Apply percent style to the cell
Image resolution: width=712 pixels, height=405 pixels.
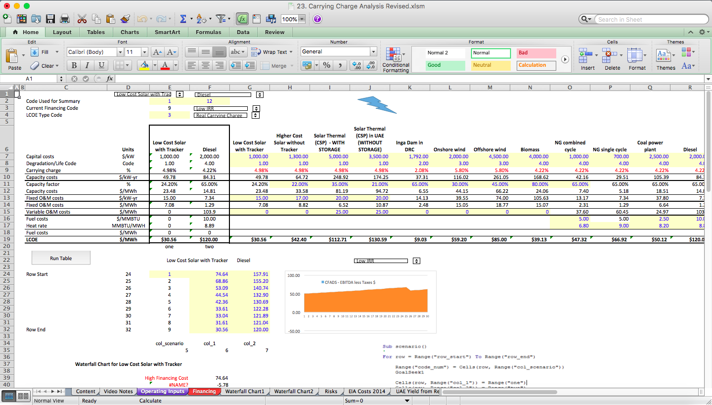pos(326,65)
